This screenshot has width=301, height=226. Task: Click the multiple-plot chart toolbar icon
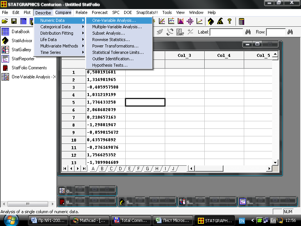[x=171, y=21]
